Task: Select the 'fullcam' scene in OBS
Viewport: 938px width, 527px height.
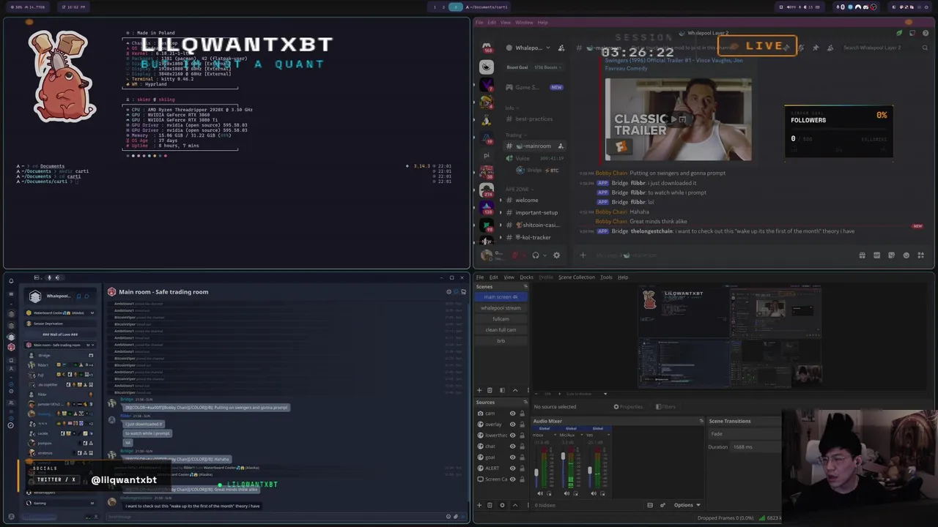Action: (x=501, y=319)
